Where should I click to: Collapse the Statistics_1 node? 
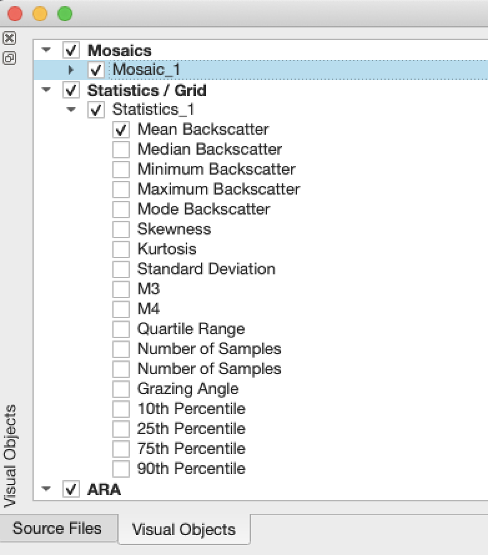71,110
